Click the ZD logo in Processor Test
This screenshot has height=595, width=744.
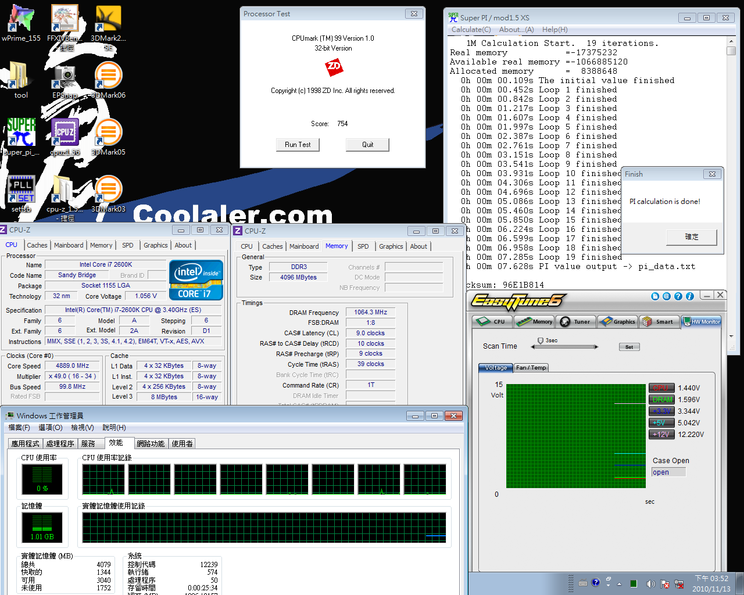point(334,67)
